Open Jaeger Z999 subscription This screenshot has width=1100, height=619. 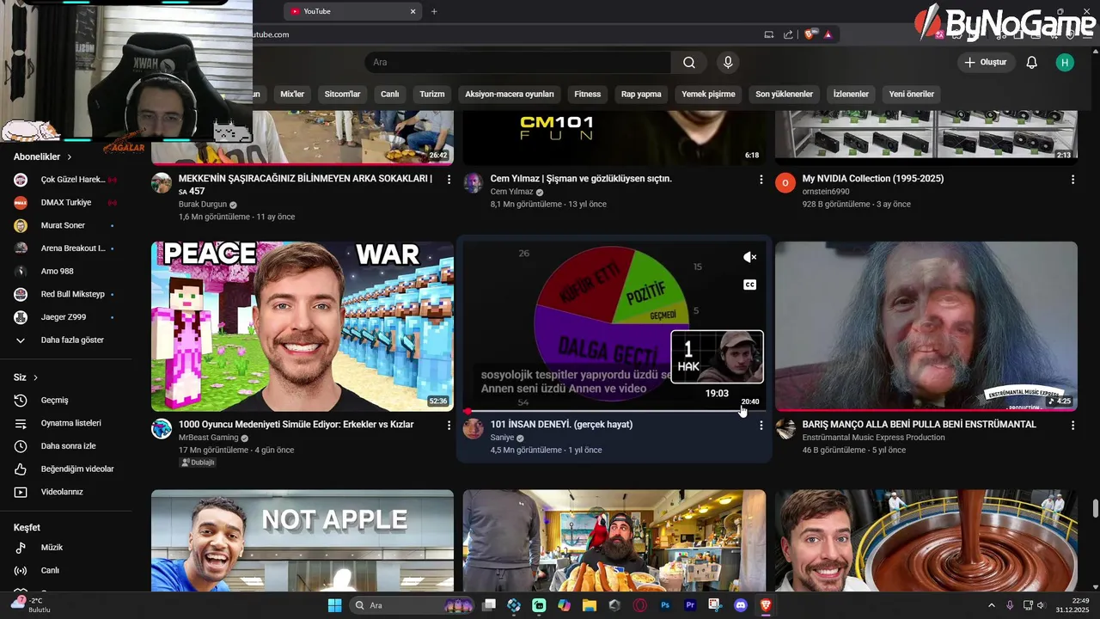coord(65,317)
